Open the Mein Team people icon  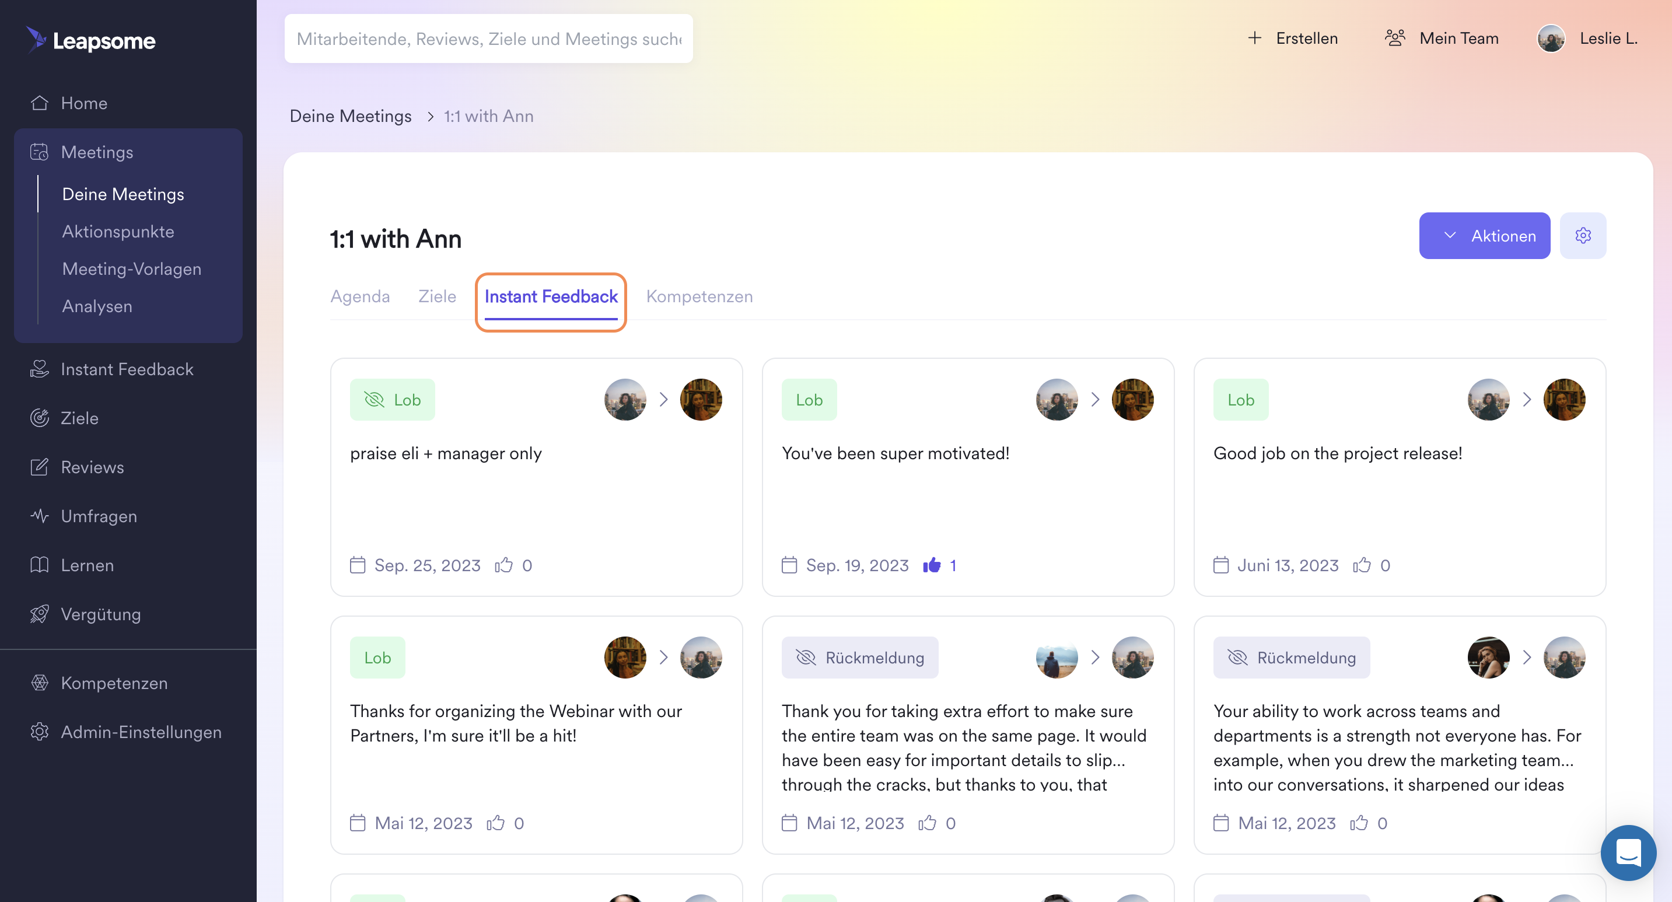(x=1394, y=39)
